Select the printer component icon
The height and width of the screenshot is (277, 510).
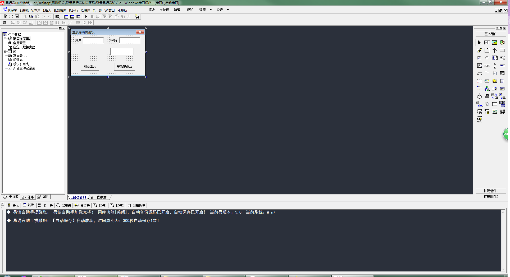coord(487,96)
